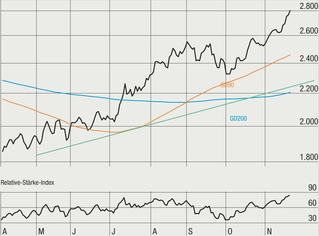Select the M (May) month marker
The image size is (319, 236).
coord(41,231)
